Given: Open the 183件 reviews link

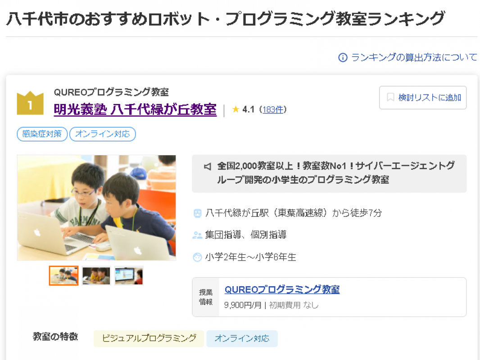Looking at the screenshot, I should (273, 109).
